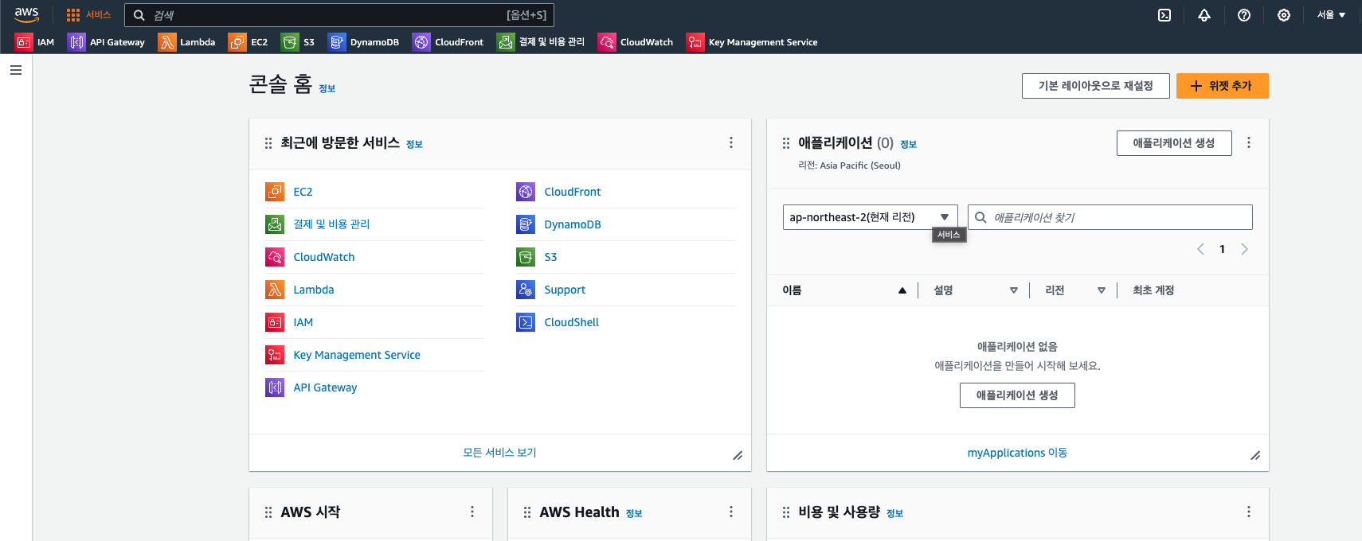Open the 서비스 services grid menu

[x=88, y=15]
